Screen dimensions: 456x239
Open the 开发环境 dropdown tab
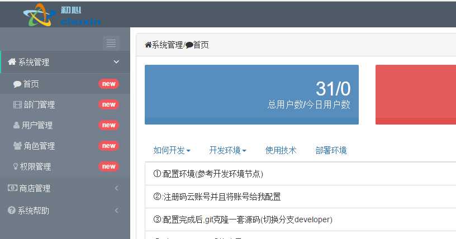(x=227, y=150)
